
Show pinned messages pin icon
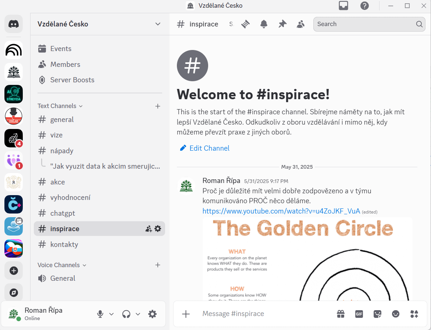[x=282, y=24]
